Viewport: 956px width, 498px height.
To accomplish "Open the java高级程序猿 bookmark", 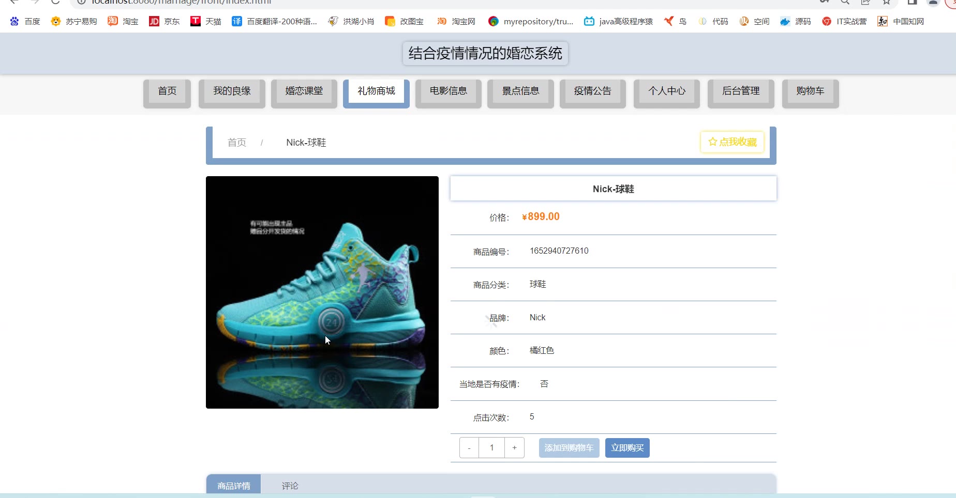I will 618,21.
